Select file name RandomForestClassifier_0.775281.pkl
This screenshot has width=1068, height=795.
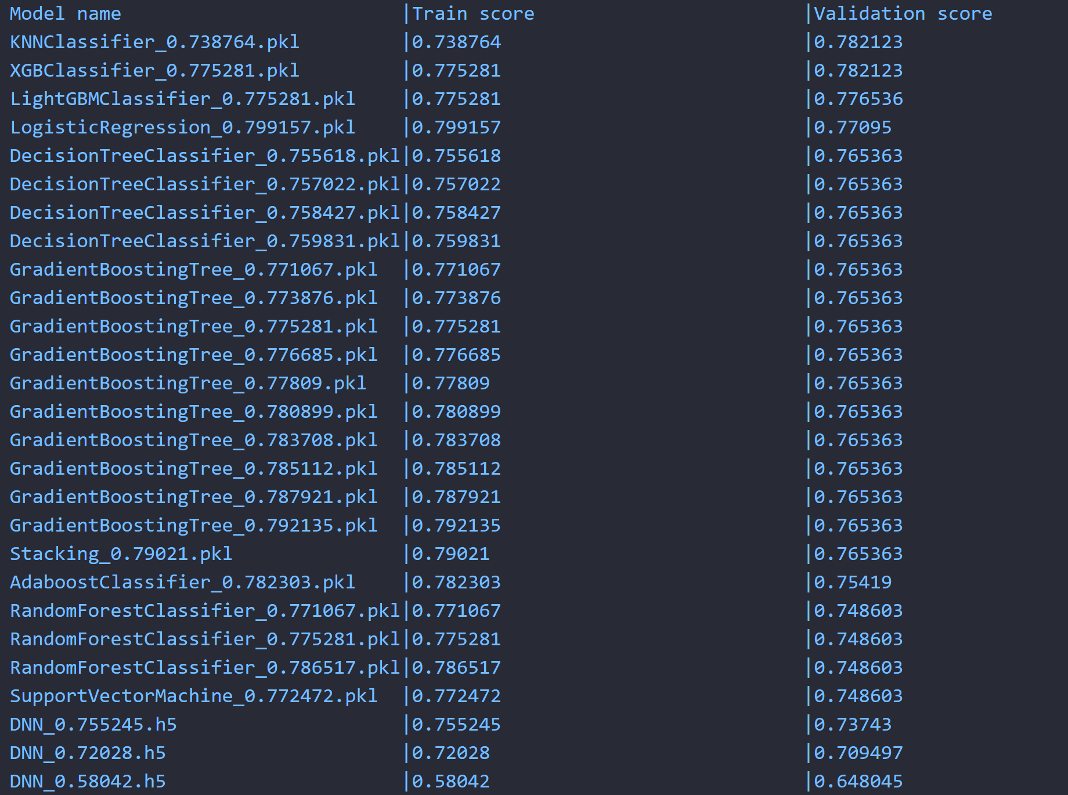pyautogui.click(x=205, y=639)
